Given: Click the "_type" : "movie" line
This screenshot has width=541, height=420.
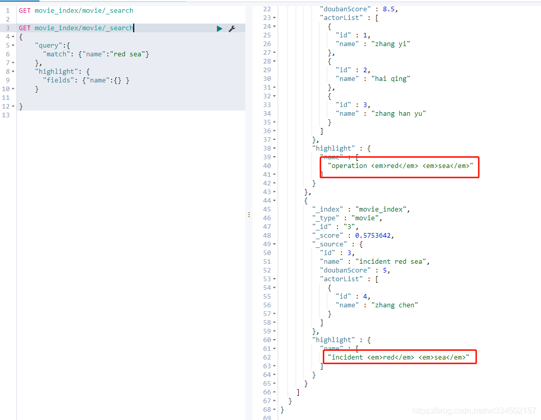Looking at the screenshot, I should click(347, 218).
